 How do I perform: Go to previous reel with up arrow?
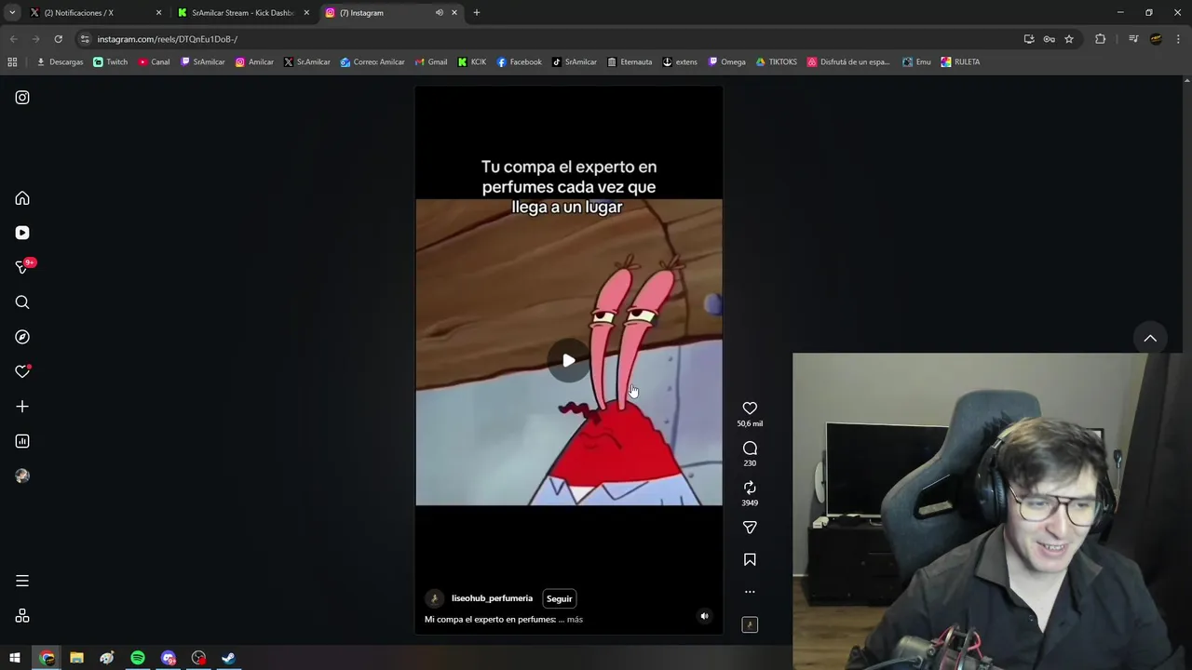click(x=1150, y=339)
